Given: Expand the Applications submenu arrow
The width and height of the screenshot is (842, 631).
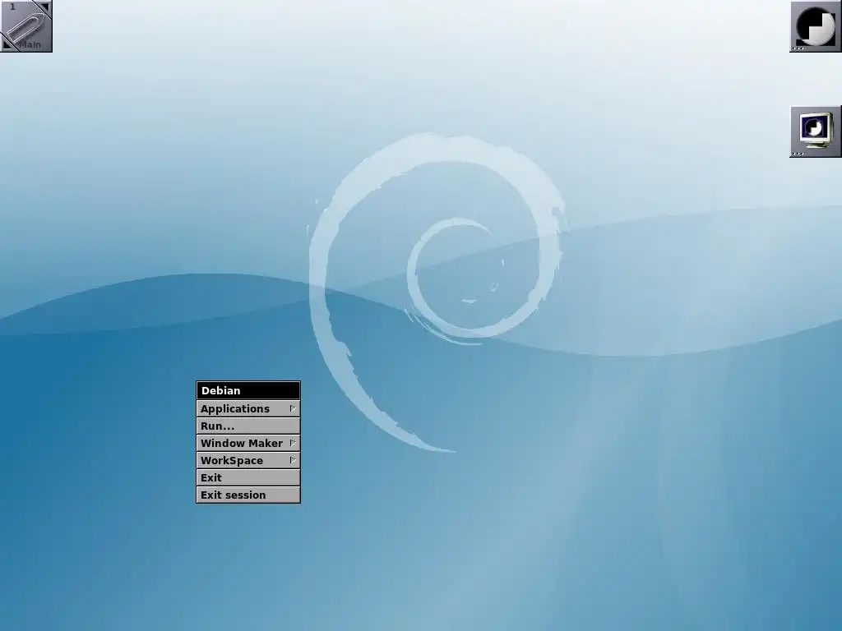Looking at the screenshot, I should click(293, 408).
